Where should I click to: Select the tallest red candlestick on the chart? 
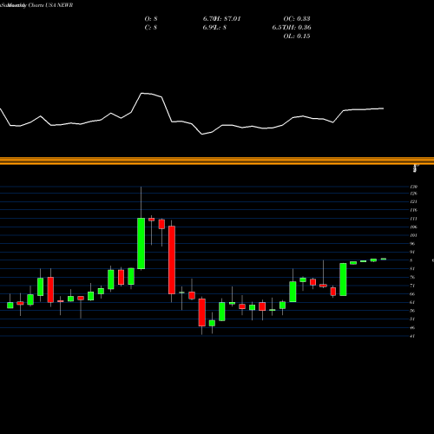(x=172, y=260)
